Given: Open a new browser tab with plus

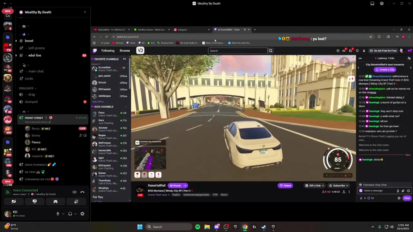Looking at the screenshot, I should click(x=255, y=30).
